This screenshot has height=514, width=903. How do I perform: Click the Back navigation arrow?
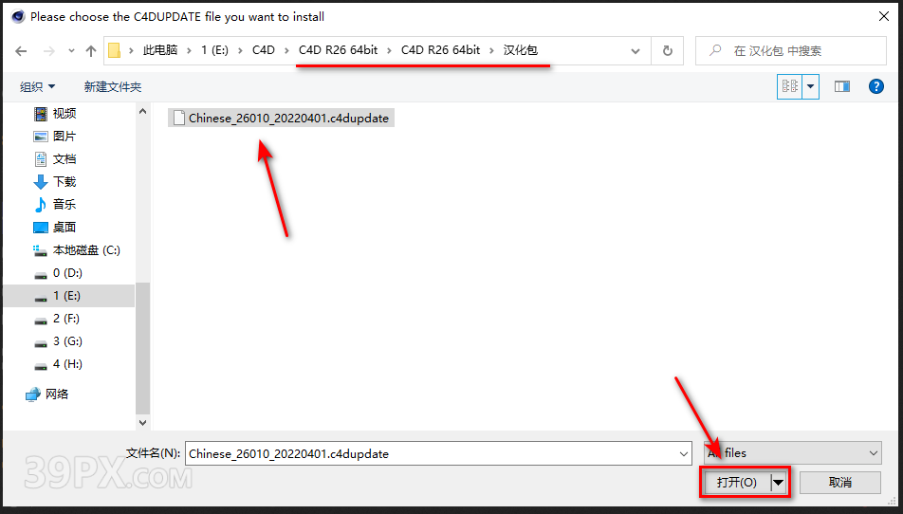tap(21, 51)
